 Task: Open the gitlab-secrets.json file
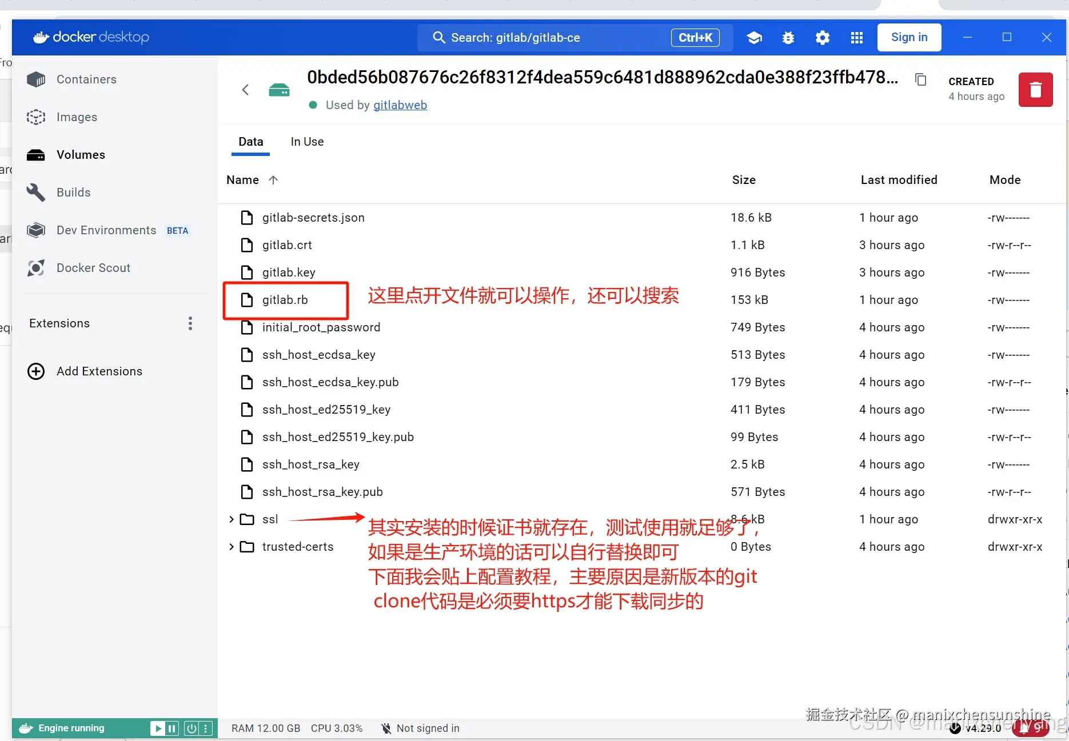[313, 218]
